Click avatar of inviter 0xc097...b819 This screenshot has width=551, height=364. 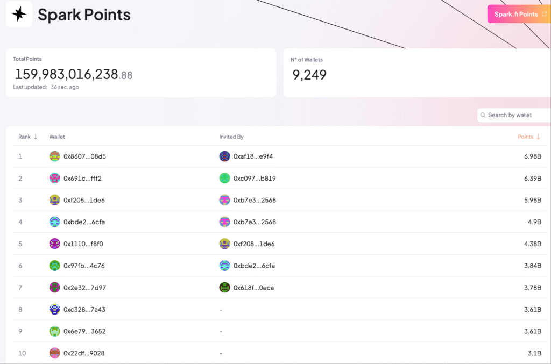(224, 179)
